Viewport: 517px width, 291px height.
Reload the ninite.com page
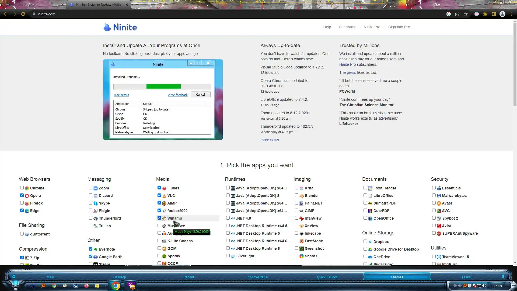tap(23, 14)
